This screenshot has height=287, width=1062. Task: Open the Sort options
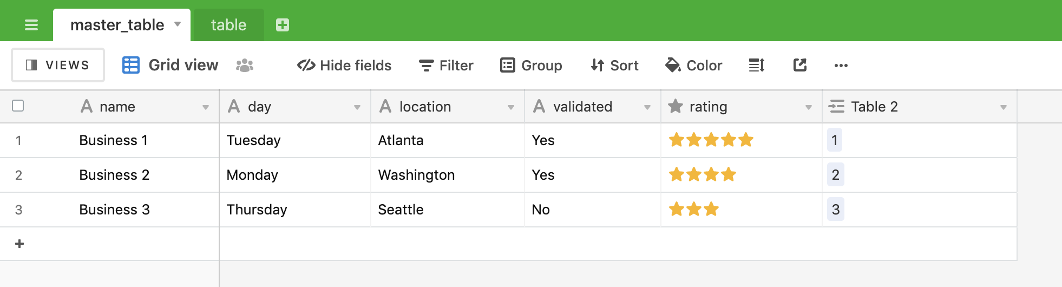(x=614, y=66)
